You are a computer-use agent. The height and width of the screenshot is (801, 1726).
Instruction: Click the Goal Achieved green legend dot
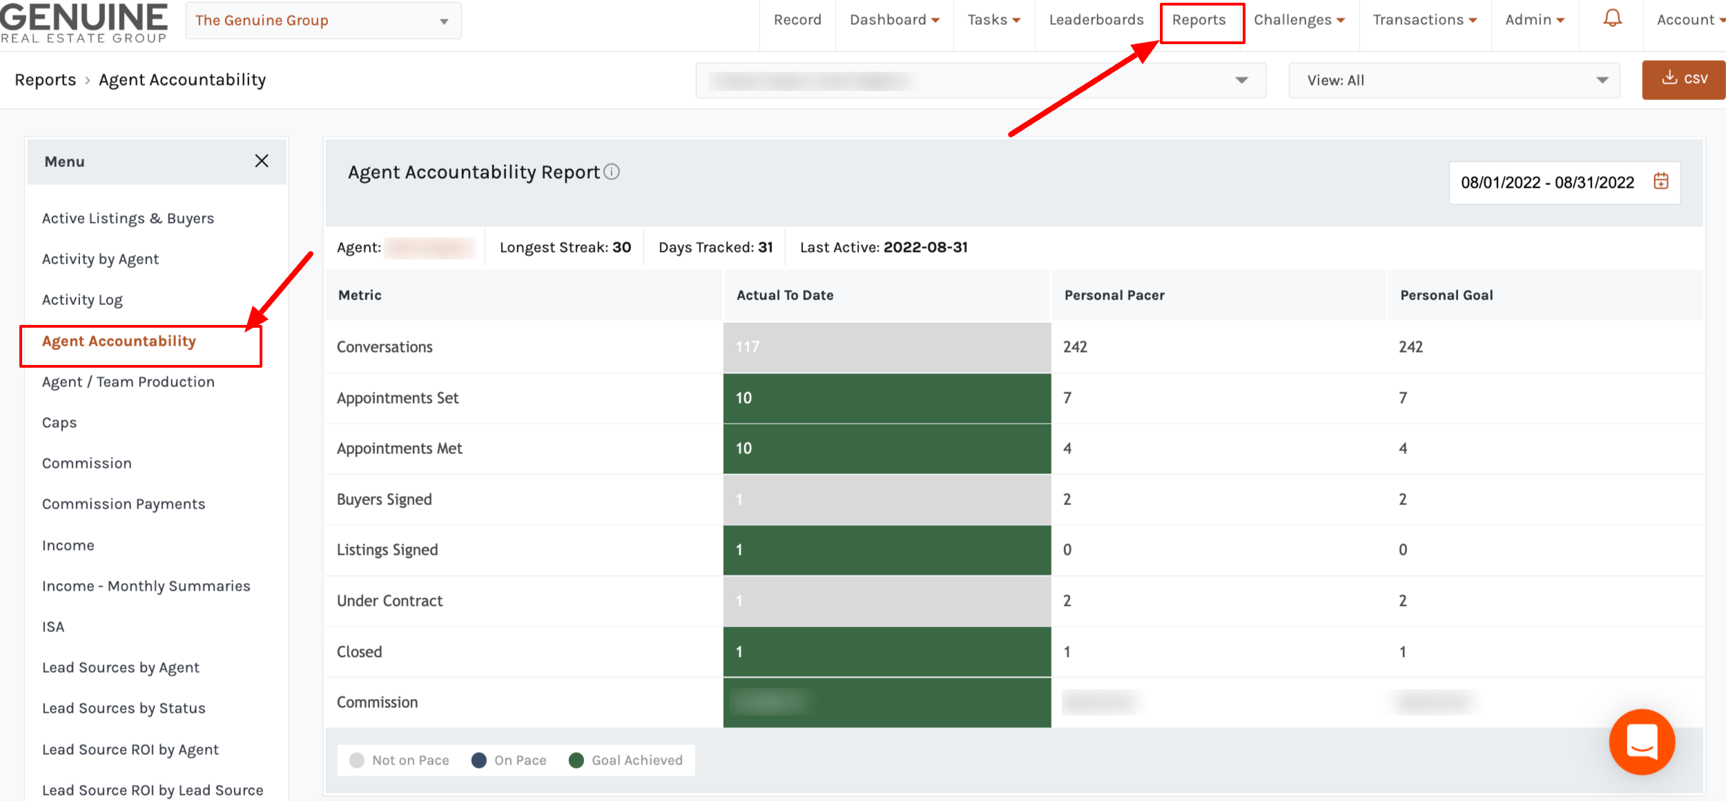(576, 760)
